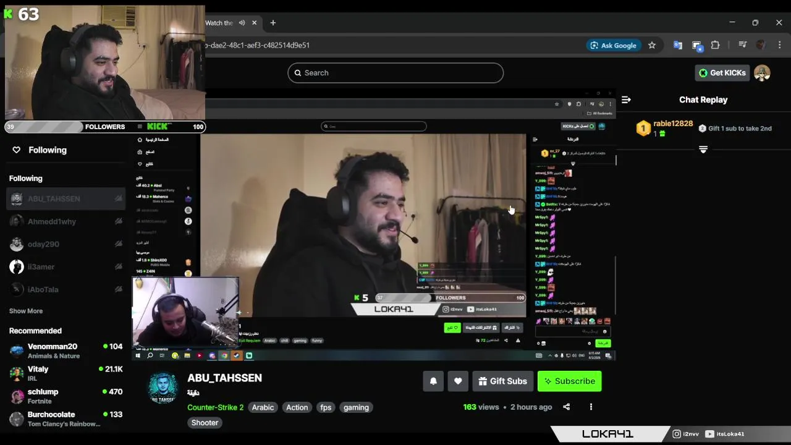This screenshot has width=791, height=445.
Task: Click the Kick Search field
Action: (395, 73)
